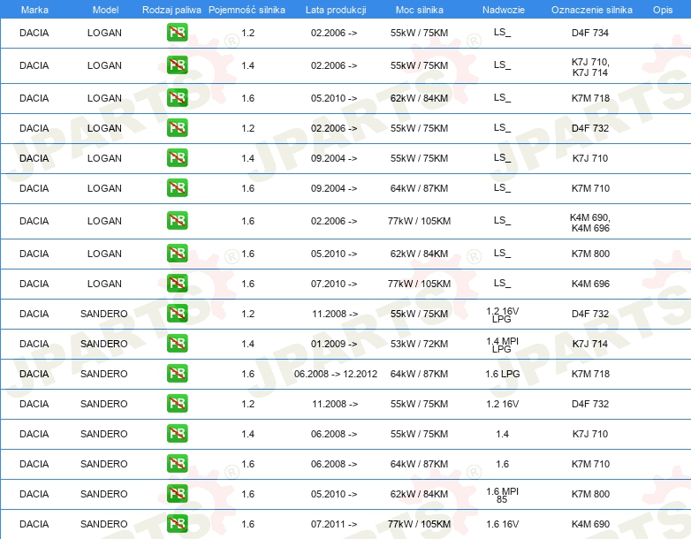The width and height of the screenshot is (691, 539).
Task: Click the Pojemność silnika column header
Action: (x=247, y=10)
